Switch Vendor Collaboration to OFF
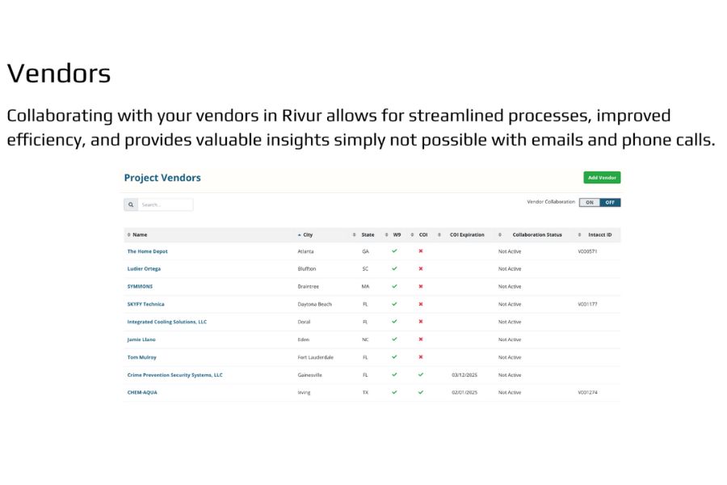Screen dimensions: 727x485 point(610,202)
